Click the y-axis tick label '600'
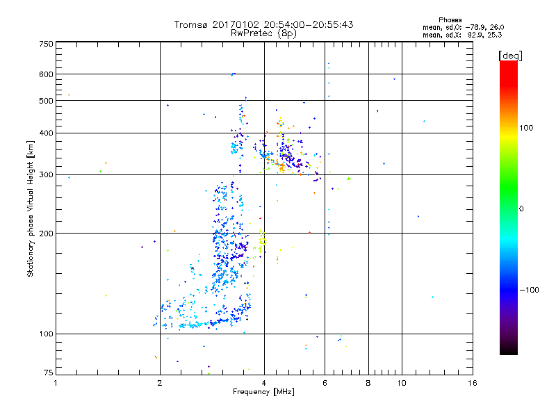Image resolution: width=556 pixels, height=417 pixels. 46,74
